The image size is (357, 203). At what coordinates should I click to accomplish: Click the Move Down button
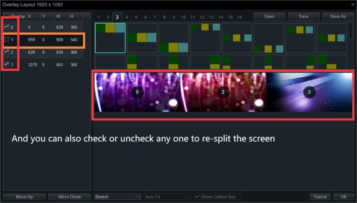[x=70, y=197]
